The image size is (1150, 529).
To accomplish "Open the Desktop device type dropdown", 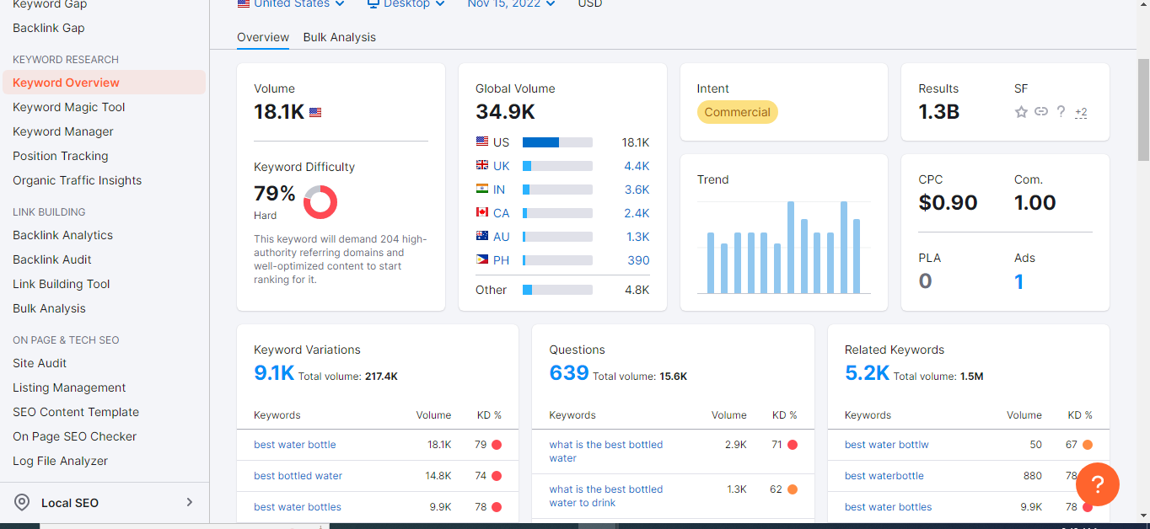I will (406, 3).
